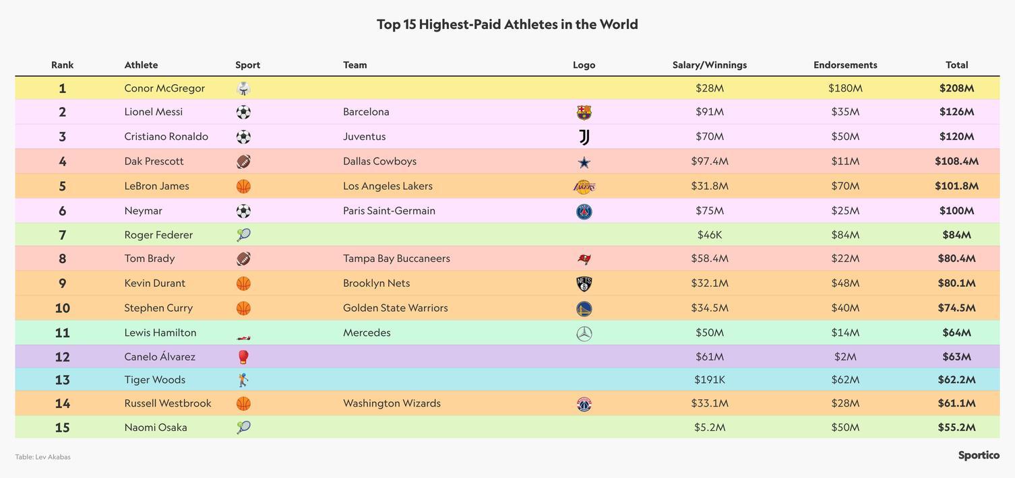Click the Endorsements column header

(845, 65)
